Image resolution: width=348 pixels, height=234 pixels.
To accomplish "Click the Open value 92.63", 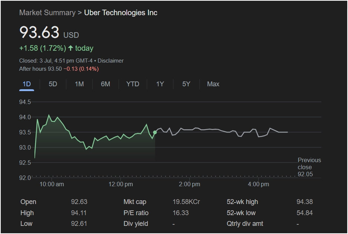I will pos(79,202).
